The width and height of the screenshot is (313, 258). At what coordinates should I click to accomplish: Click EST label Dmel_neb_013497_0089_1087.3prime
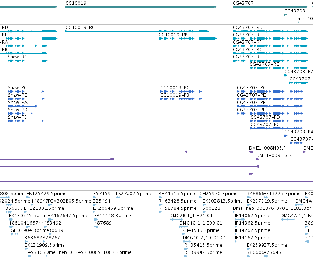pyautogui.click(x=88, y=252)
